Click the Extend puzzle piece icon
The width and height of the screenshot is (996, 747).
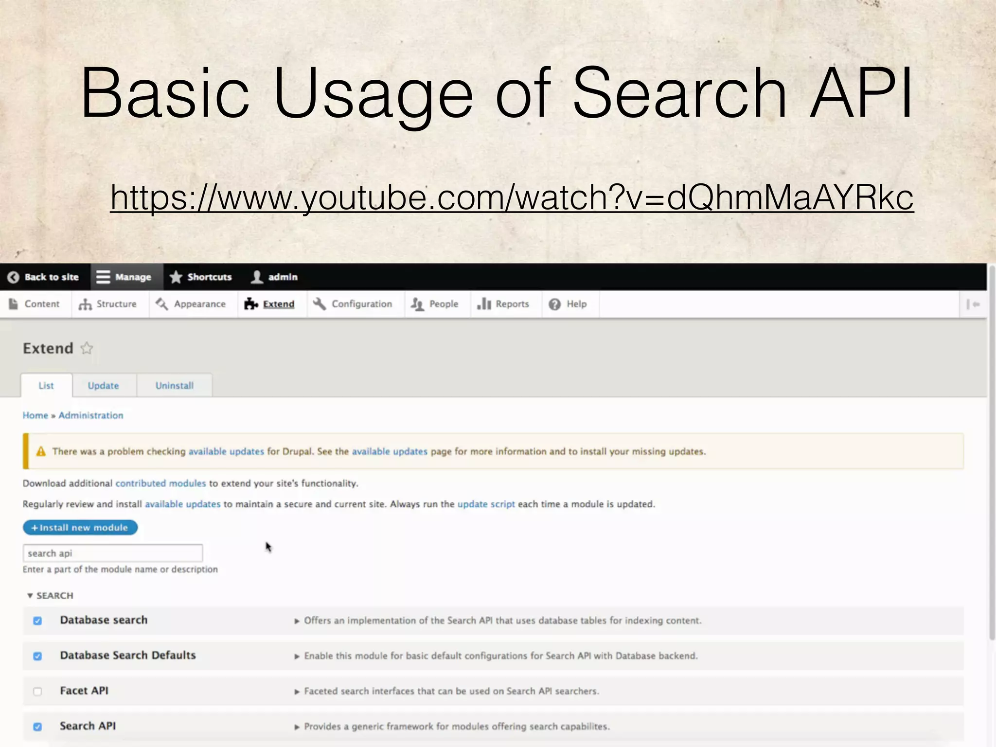(x=251, y=304)
